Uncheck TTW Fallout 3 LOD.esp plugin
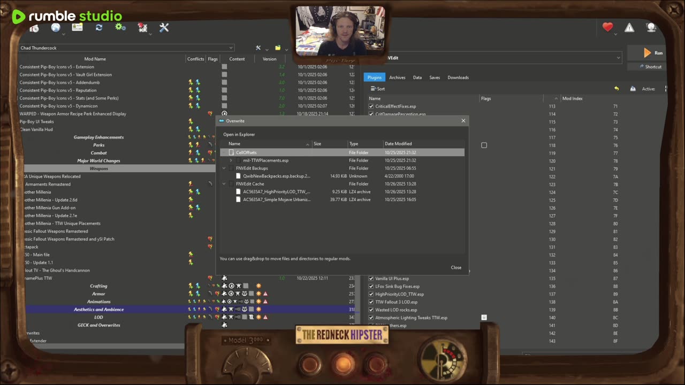Image resolution: width=685 pixels, height=385 pixels. (371, 302)
